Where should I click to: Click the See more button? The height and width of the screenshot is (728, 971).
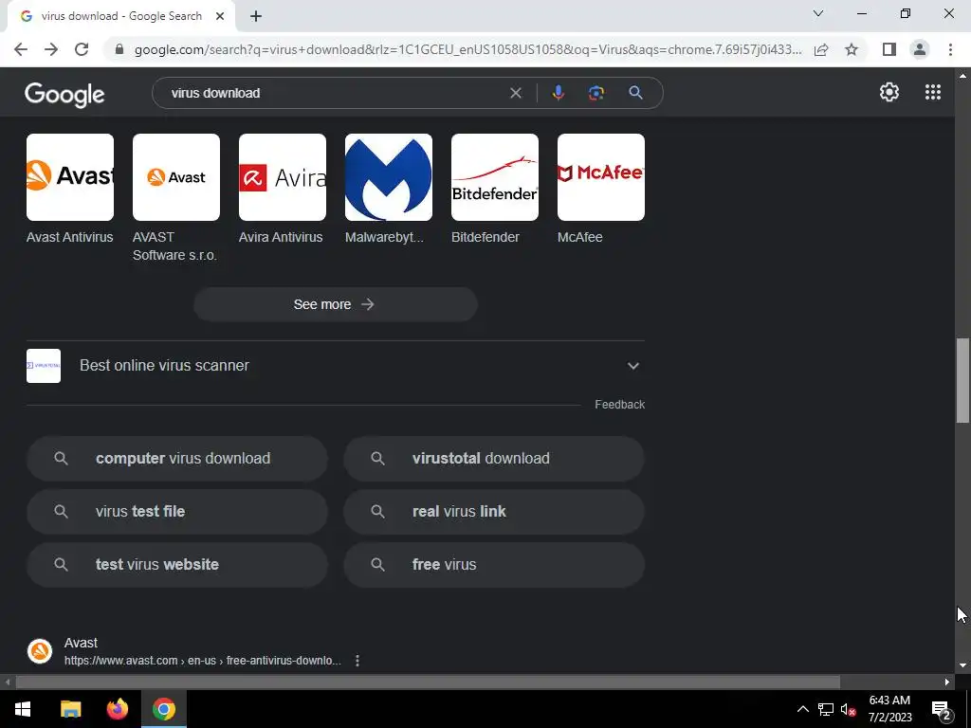[335, 304]
